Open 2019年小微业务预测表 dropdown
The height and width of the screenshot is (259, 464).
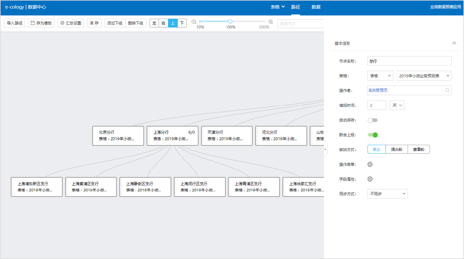coord(424,76)
